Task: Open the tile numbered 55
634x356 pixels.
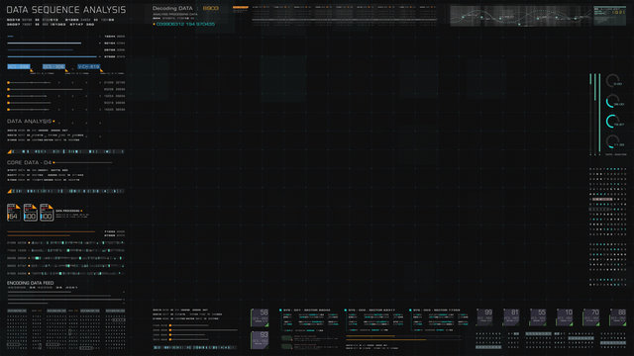Action: pos(538,317)
